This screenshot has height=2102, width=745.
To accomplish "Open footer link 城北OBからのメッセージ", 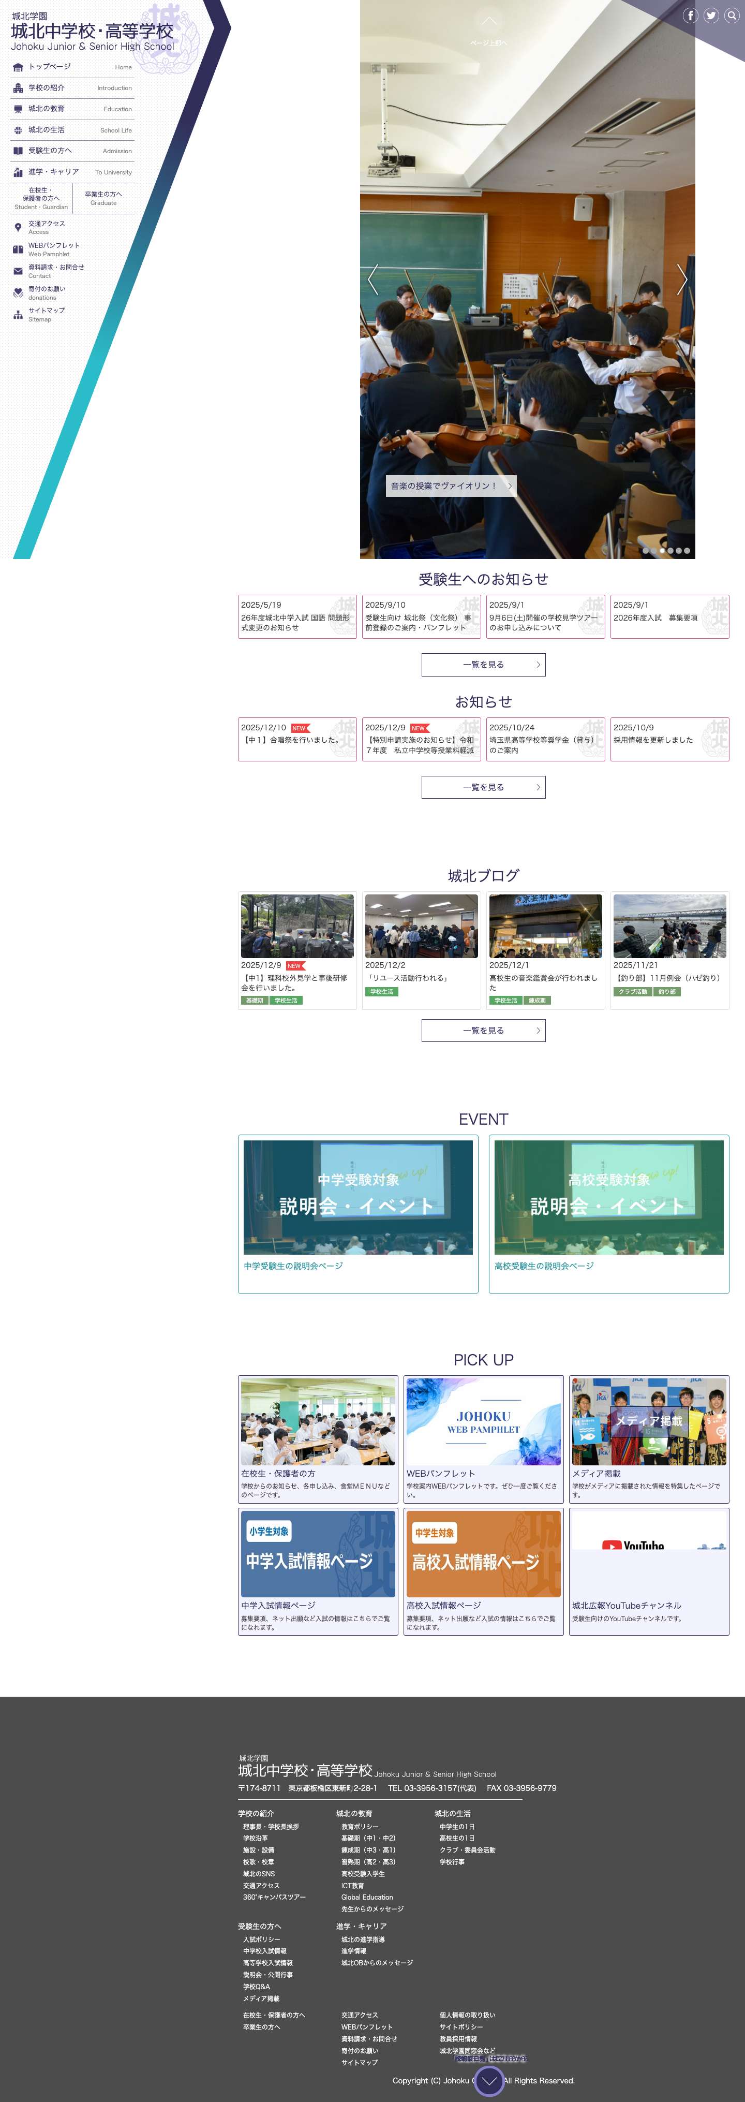I will (x=377, y=1962).
